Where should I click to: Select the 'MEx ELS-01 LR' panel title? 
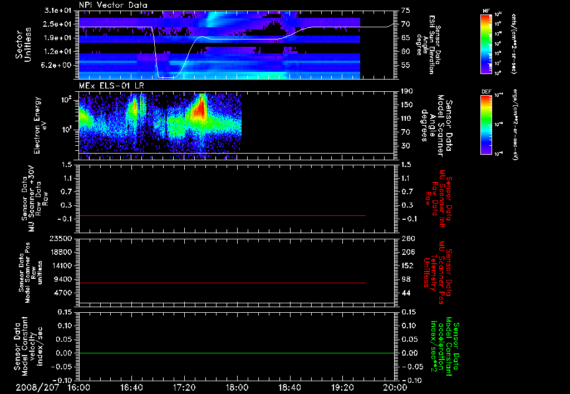click(x=111, y=86)
